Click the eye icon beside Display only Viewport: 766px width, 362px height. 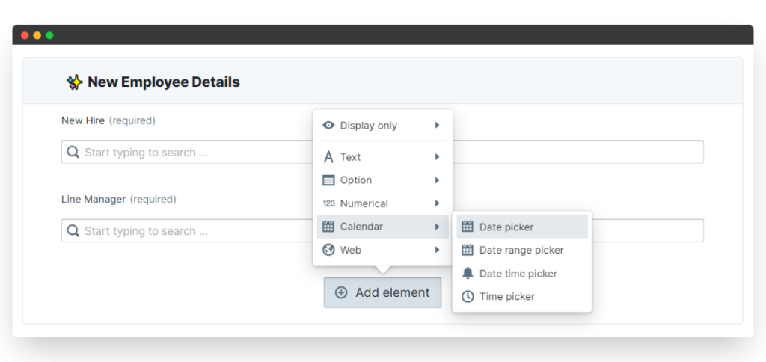point(329,126)
